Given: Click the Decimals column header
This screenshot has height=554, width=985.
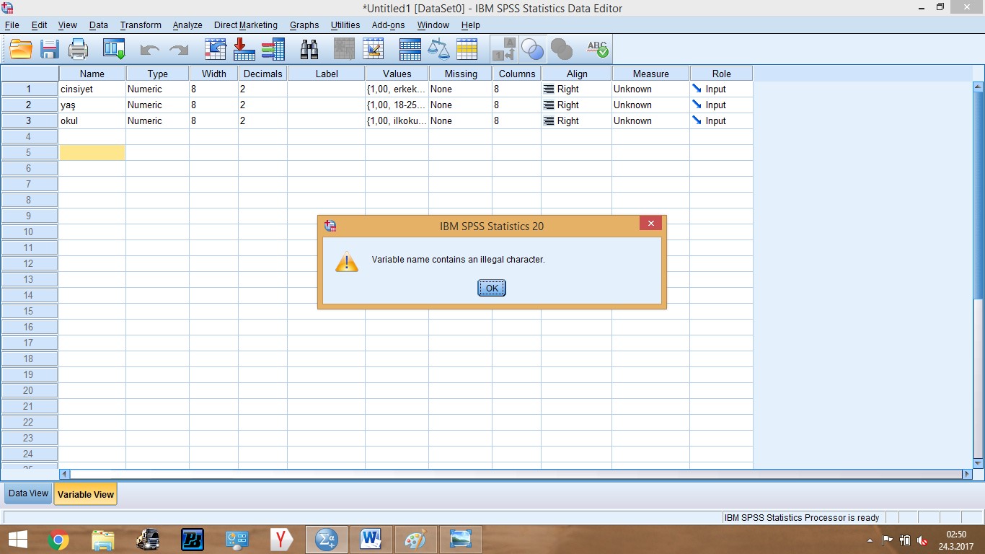Looking at the screenshot, I should pyautogui.click(x=262, y=74).
